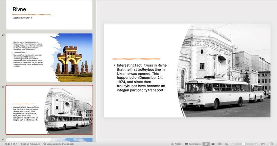
Task: Click the accessibility checker icon
Action: [x=45, y=144]
